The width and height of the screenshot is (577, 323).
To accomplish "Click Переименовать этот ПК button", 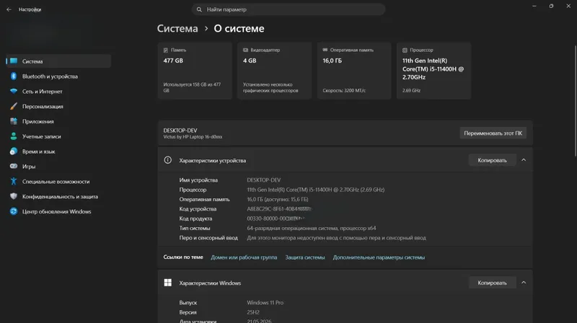I will point(493,133).
